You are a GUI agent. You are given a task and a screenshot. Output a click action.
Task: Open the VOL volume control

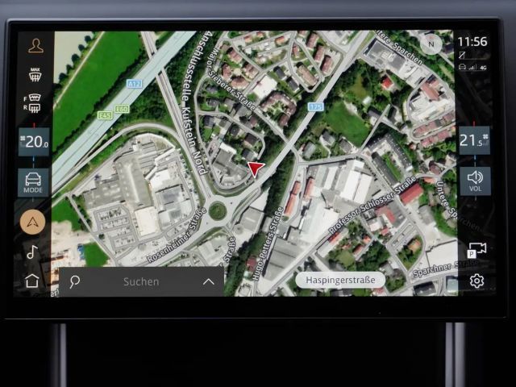click(474, 181)
